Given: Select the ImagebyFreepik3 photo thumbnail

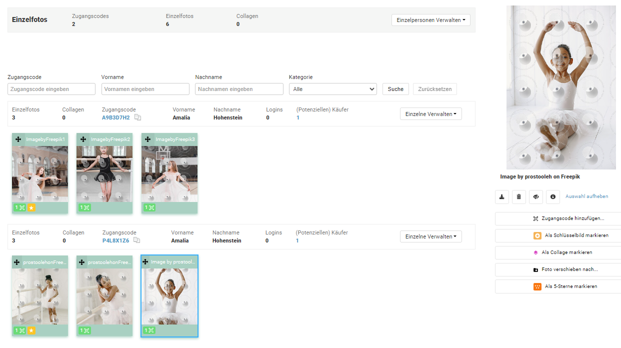Looking at the screenshot, I should pyautogui.click(x=169, y=173).
